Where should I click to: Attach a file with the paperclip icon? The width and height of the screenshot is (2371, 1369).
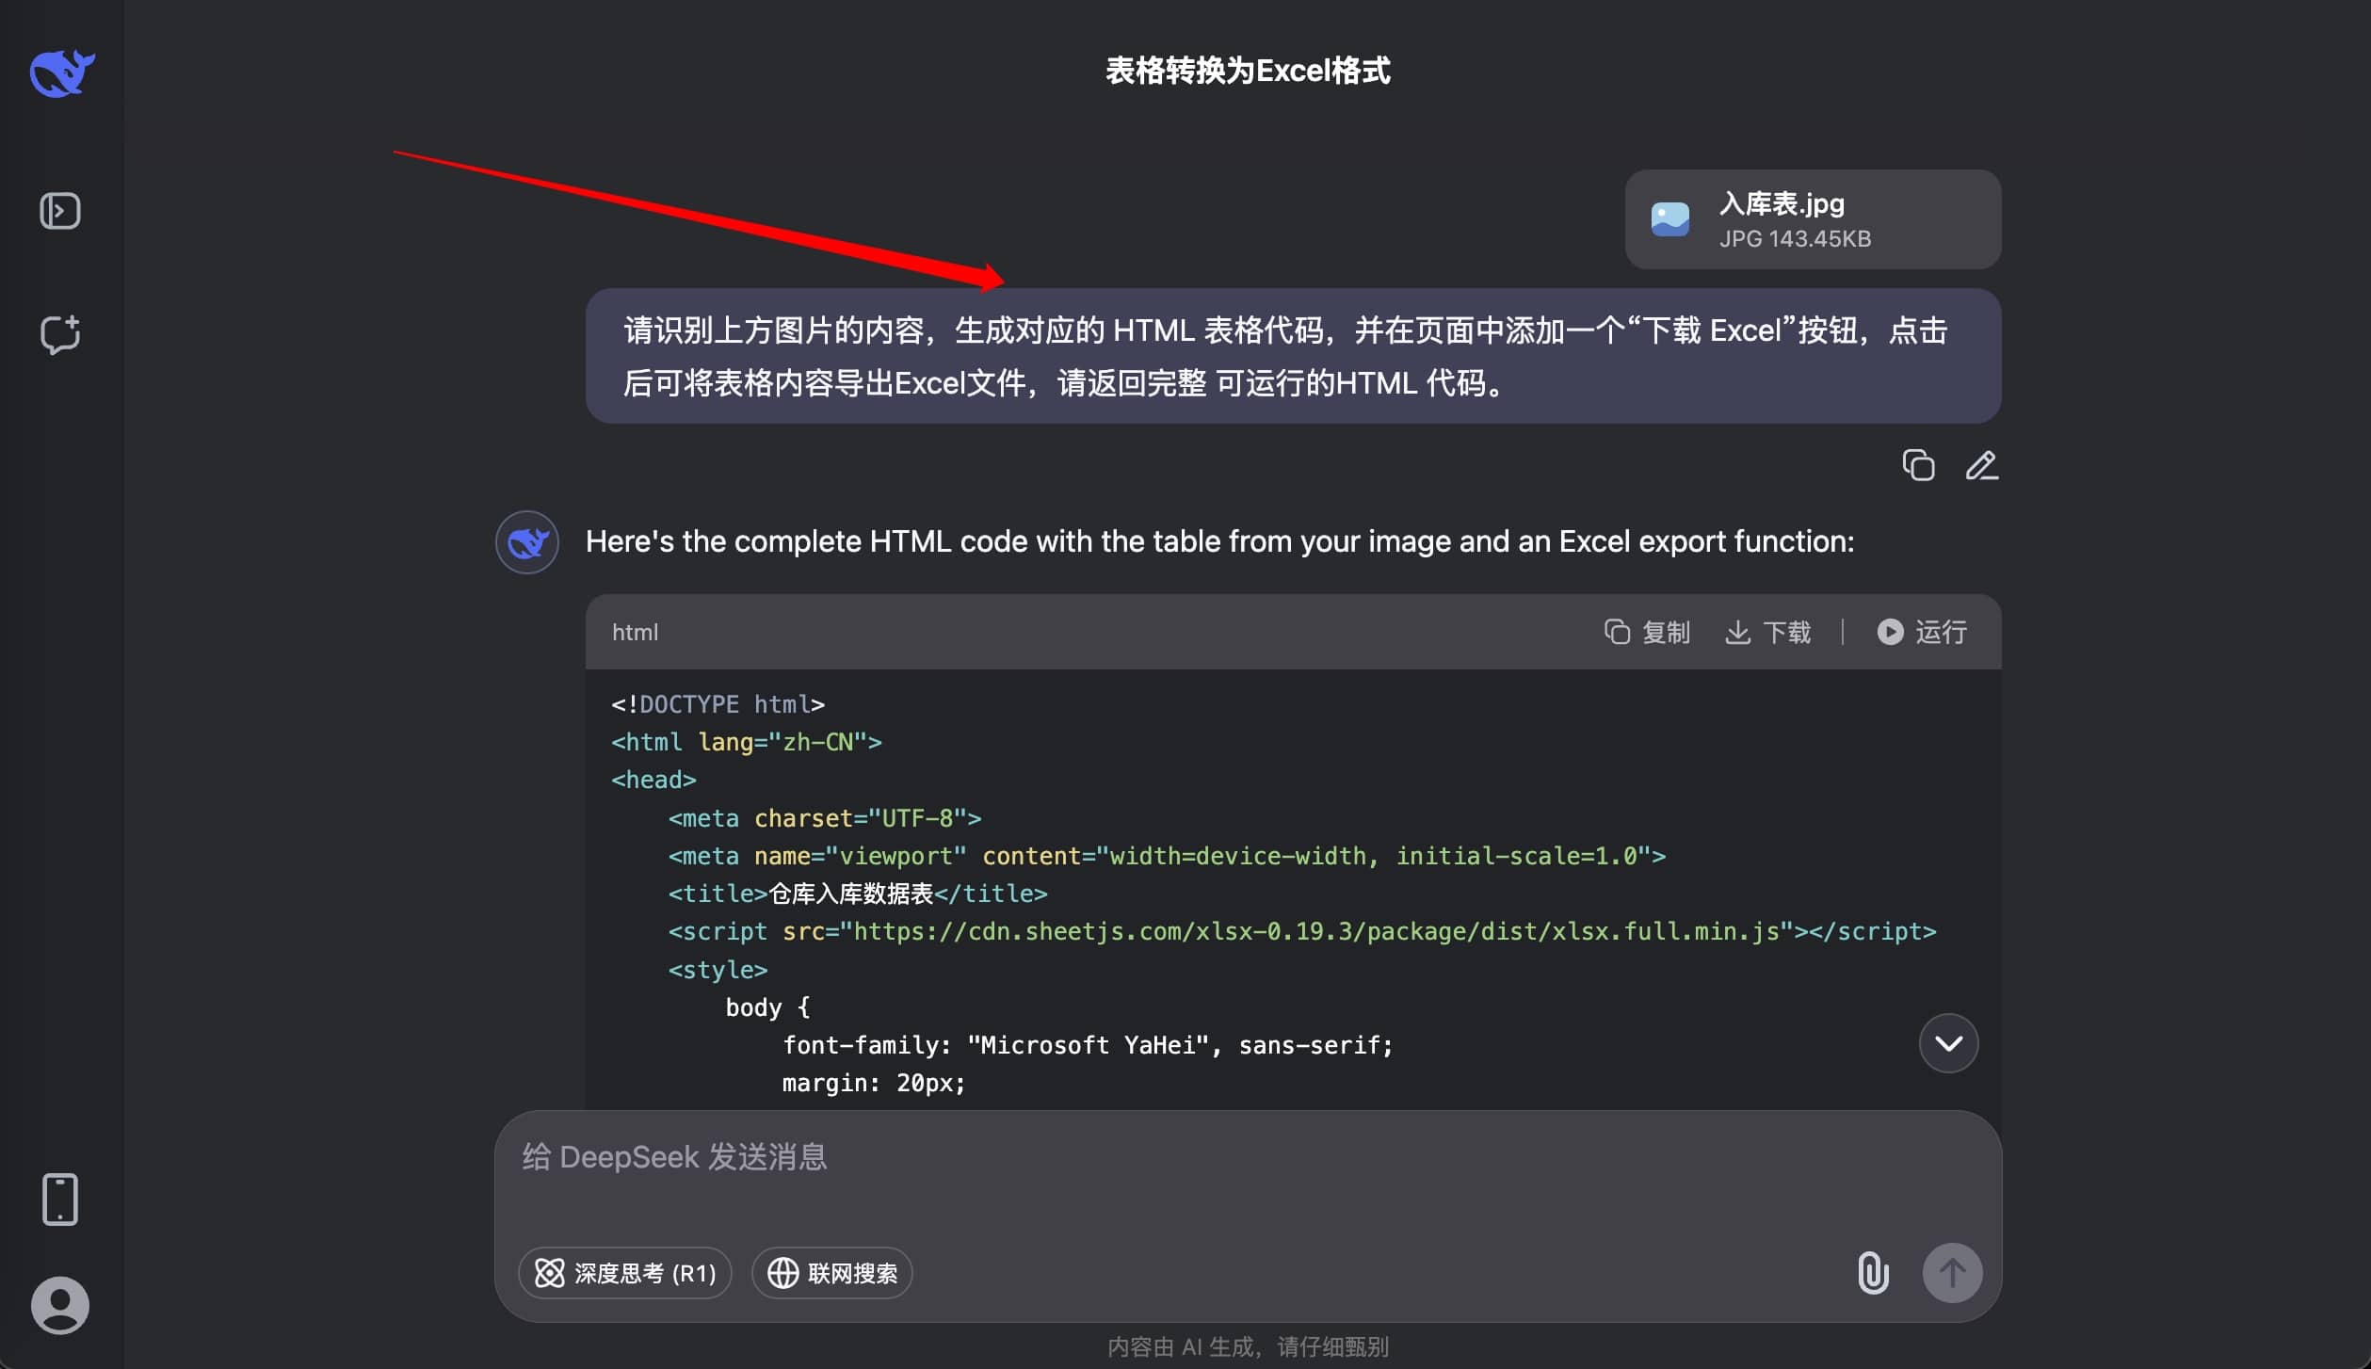[x=1873, y=1273]
